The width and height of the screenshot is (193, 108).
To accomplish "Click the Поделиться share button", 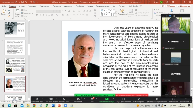I will click(184, 6).
